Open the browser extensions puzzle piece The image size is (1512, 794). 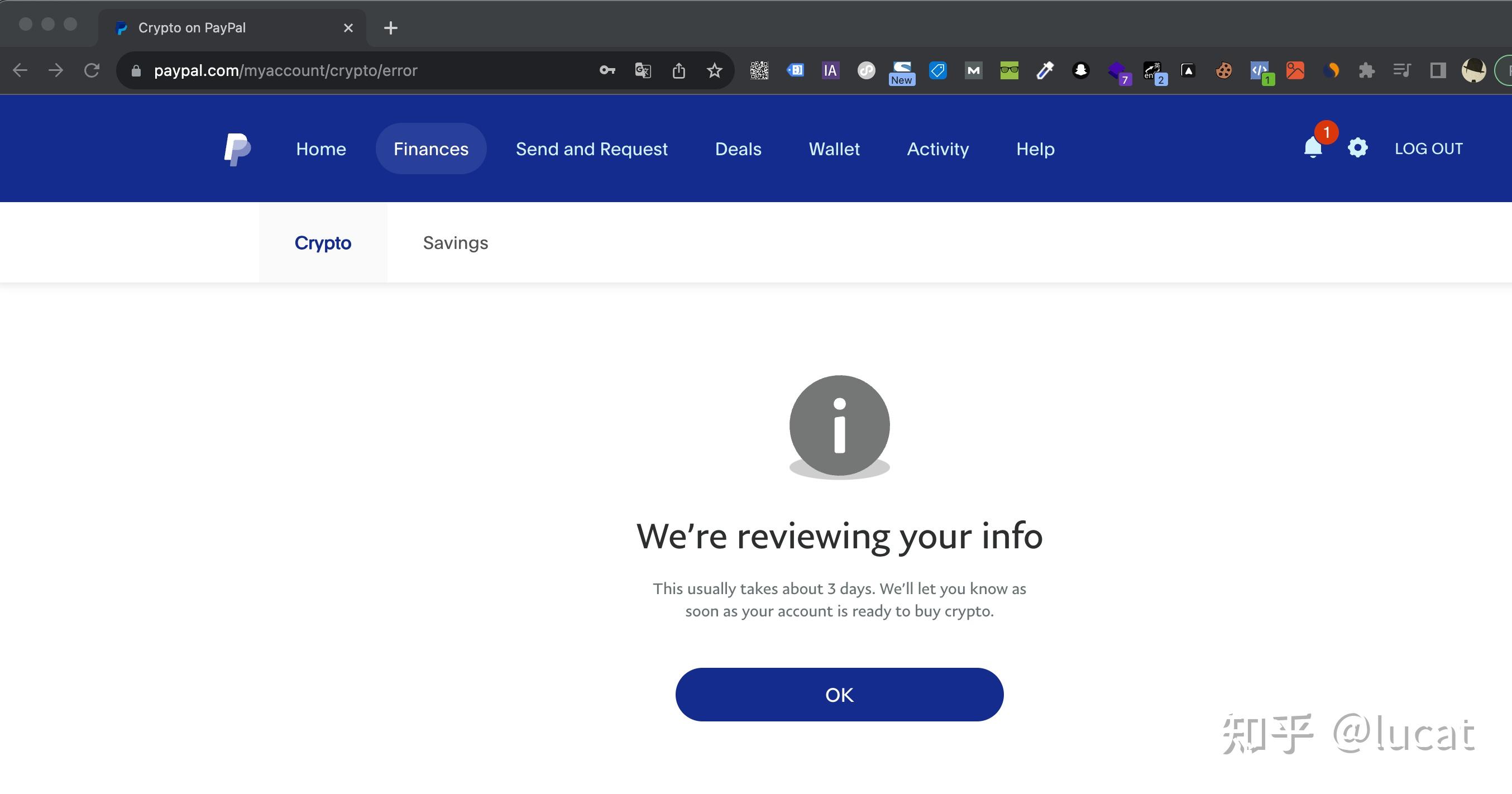(x=1365, y=70)
